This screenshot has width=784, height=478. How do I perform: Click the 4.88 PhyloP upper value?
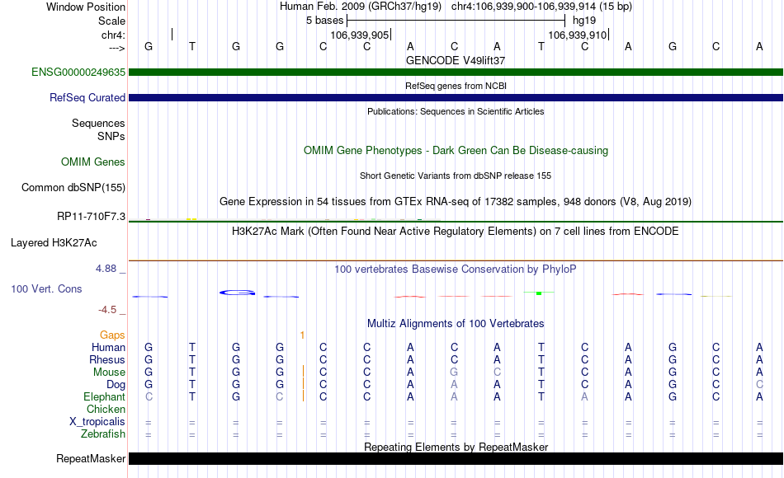(x=106, y=269)
